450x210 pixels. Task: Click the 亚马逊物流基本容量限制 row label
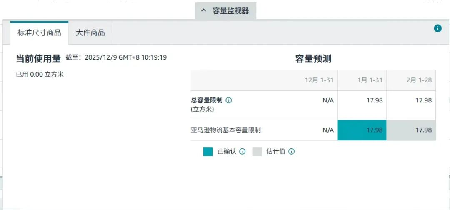coord(226,130)
